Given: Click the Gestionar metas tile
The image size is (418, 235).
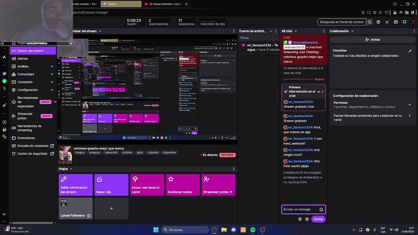Looking at the screenshot, I should coord(183,185).
